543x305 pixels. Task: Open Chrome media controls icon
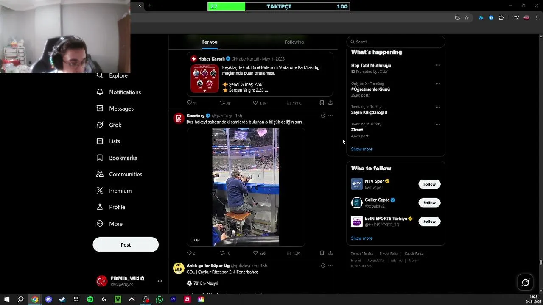(x=516, y=18)
